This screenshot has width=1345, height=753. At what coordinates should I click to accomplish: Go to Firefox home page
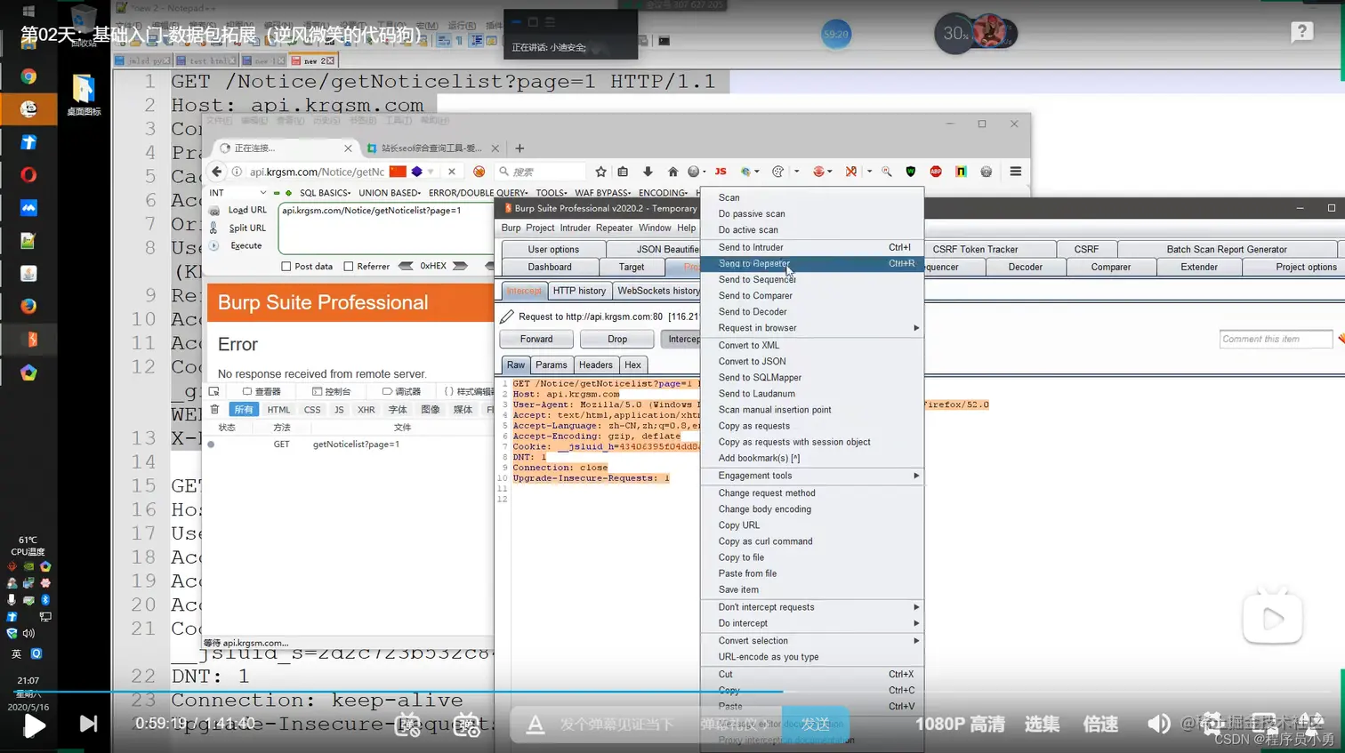(672, 172)
